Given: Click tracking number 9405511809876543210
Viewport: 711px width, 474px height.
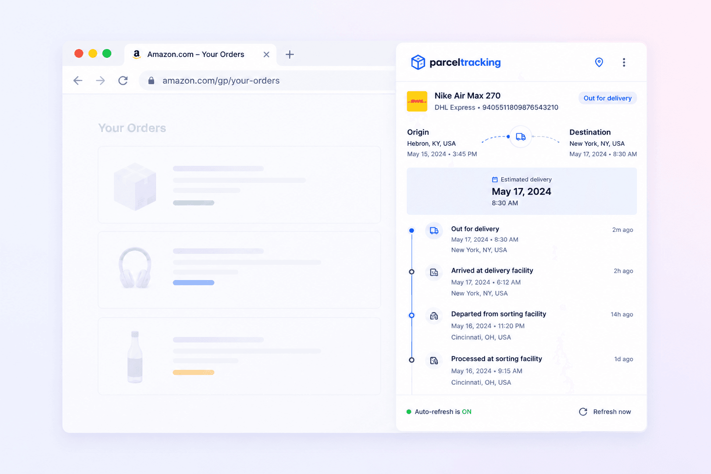Looking at the screenshot, I should [520, 107].
